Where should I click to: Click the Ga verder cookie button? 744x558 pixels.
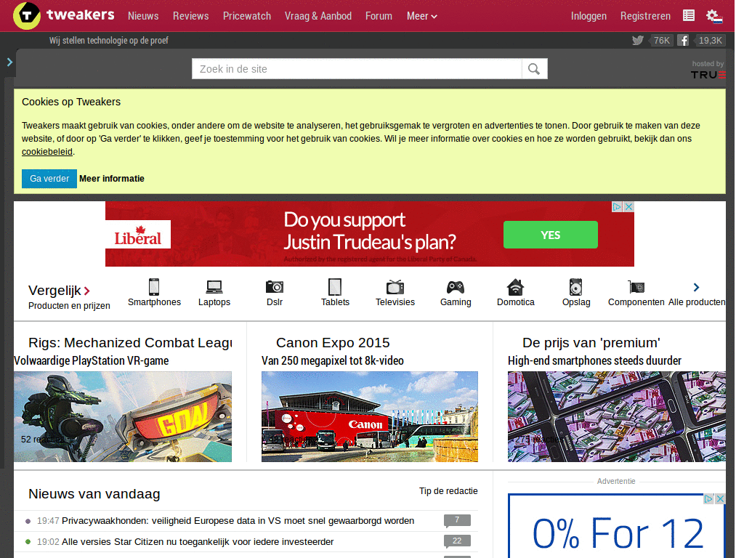[x=49, y=179]
